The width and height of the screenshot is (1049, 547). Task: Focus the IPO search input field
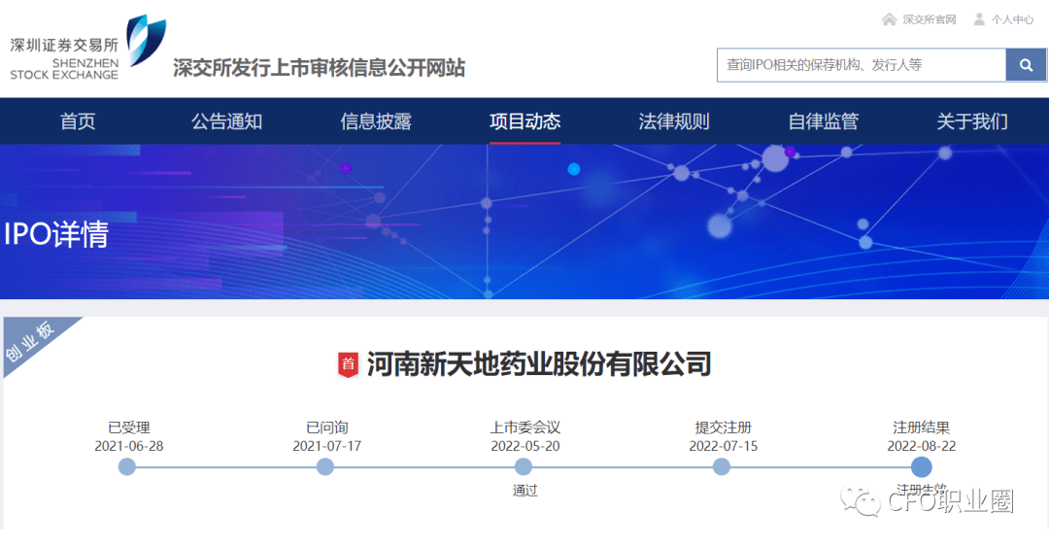[x=861, y=65]
